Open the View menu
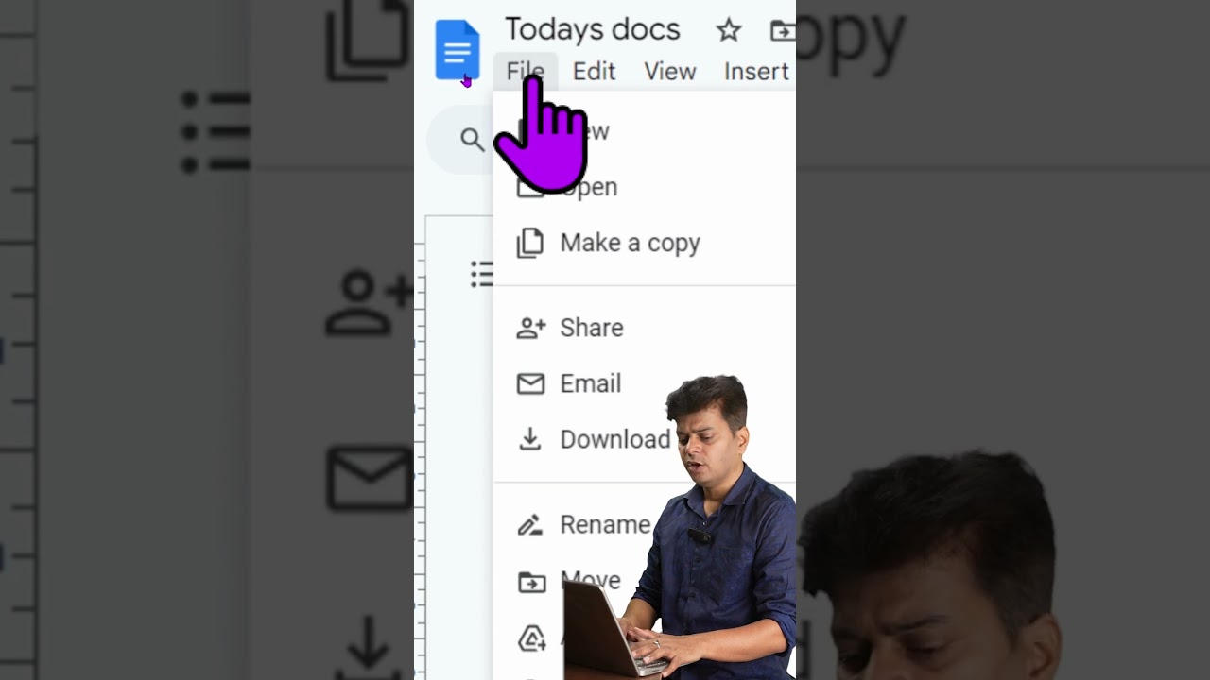Screen dimensions: 1210x680 [669, 71]
